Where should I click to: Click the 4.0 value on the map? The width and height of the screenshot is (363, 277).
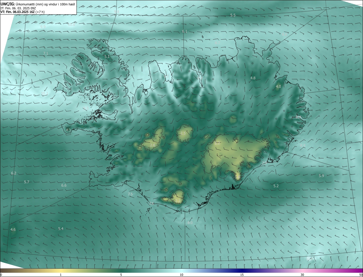(278, 87)
